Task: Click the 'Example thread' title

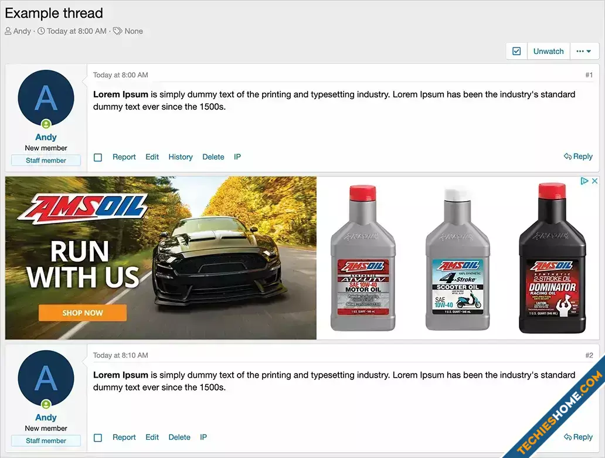Action: [x=54, y=13]
